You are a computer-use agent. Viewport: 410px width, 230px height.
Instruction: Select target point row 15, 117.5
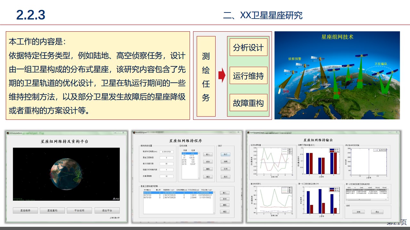coord(190,156)
